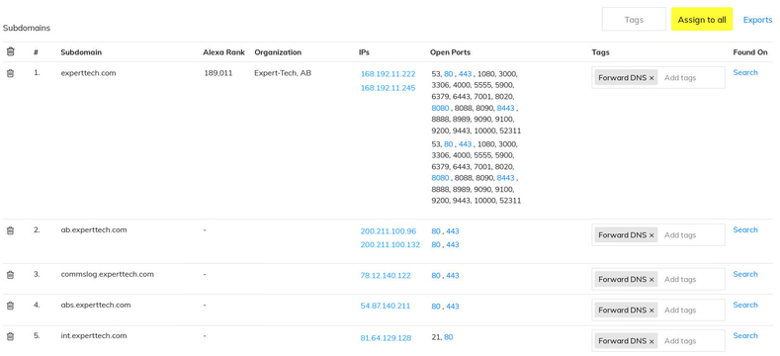
Task: Delete the experttech.com row via trash icon
Action: point(11,73)
